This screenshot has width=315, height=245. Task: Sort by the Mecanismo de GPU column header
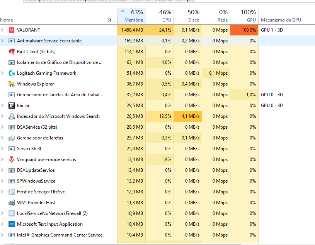coord(287,17)
